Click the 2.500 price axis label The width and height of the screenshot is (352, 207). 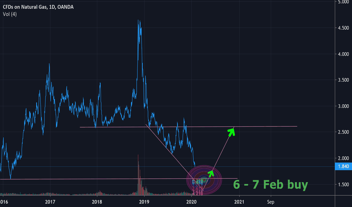[x=343, y=132]
